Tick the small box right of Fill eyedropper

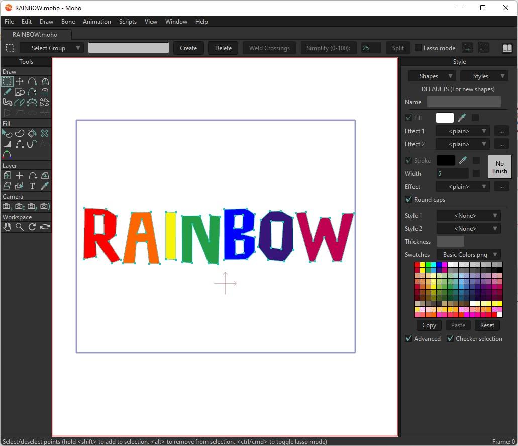pyautogui.click(x=475, y=118)
